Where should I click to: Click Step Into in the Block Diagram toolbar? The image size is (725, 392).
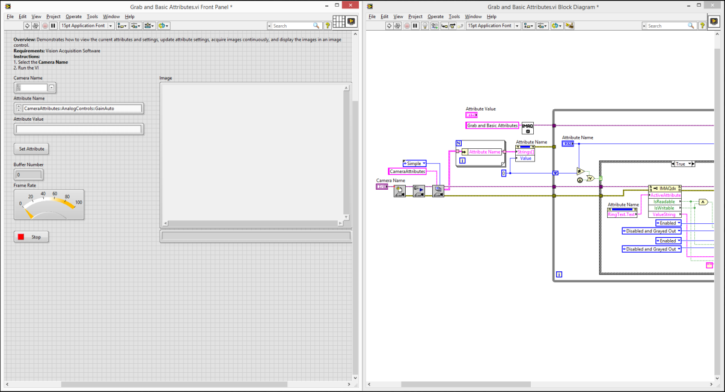[444, 26]
